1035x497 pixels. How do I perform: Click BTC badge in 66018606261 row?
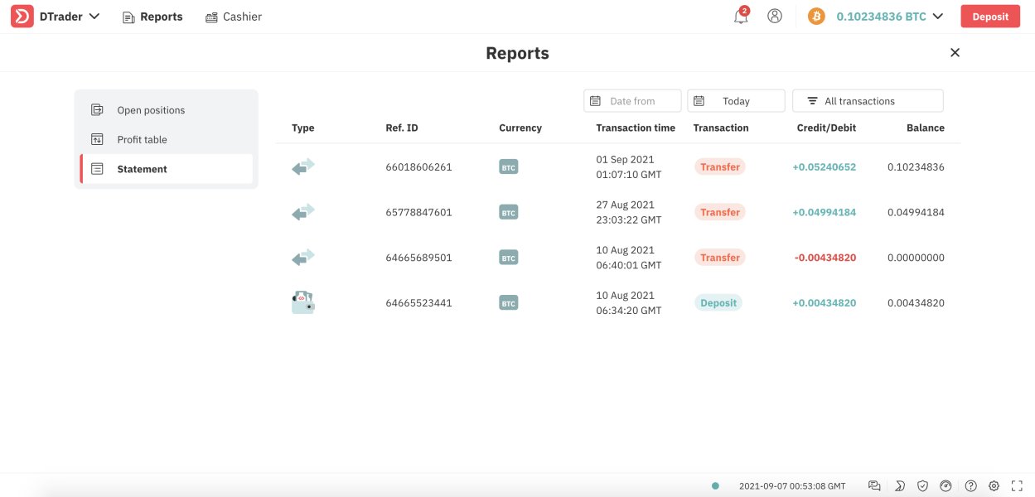tap(508, 167)
